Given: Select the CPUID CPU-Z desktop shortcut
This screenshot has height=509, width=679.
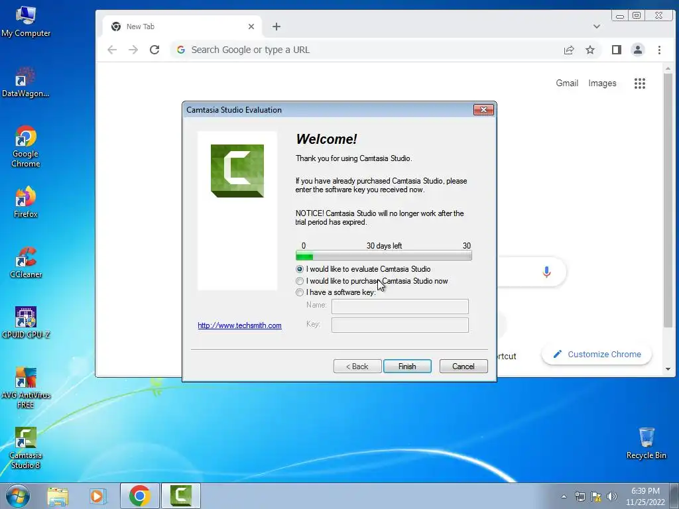Looking at the screenshot, I should click(x=26, y=323).
